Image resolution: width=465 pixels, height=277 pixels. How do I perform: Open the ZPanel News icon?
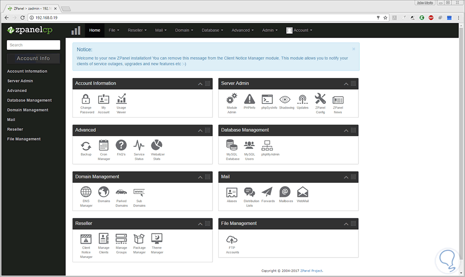338,100
